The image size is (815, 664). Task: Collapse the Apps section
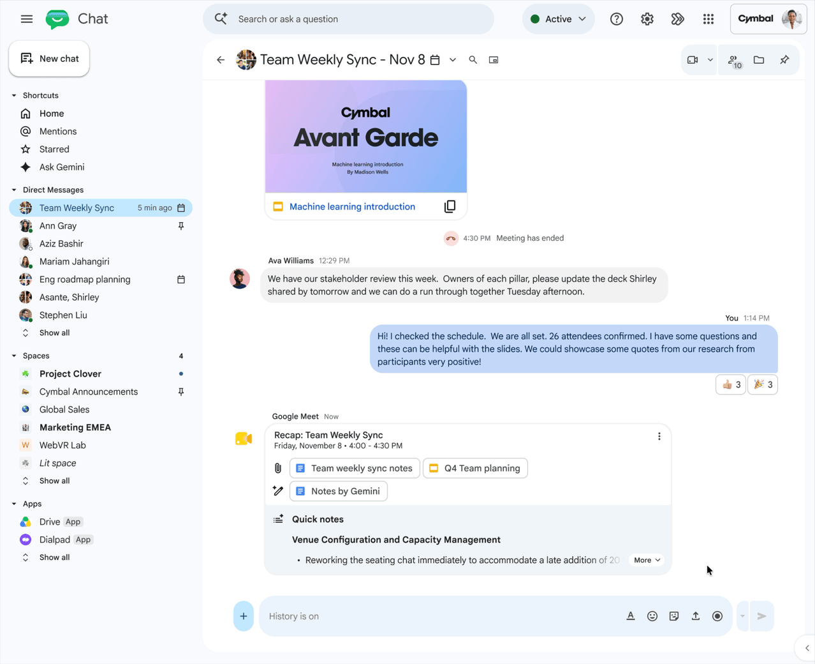14,504
